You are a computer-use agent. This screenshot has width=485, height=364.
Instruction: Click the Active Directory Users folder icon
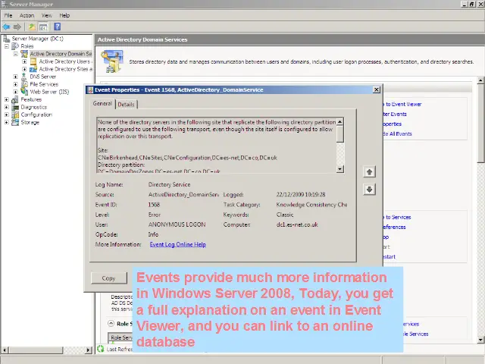[33, 61]
